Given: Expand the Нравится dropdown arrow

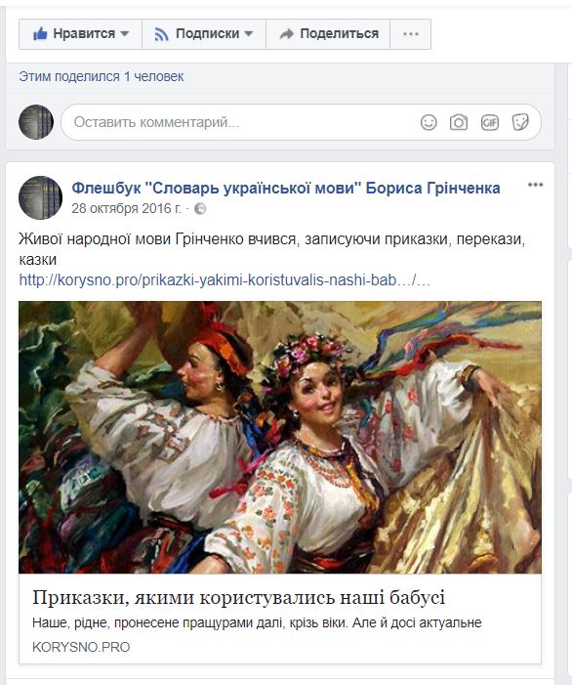Looking at the screenshot, I should coord(124,33).
